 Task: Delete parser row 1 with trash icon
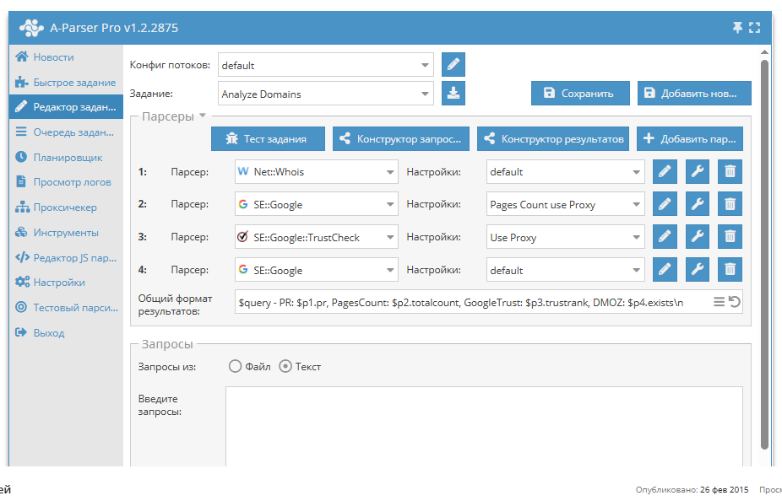[x=730, y=172]
